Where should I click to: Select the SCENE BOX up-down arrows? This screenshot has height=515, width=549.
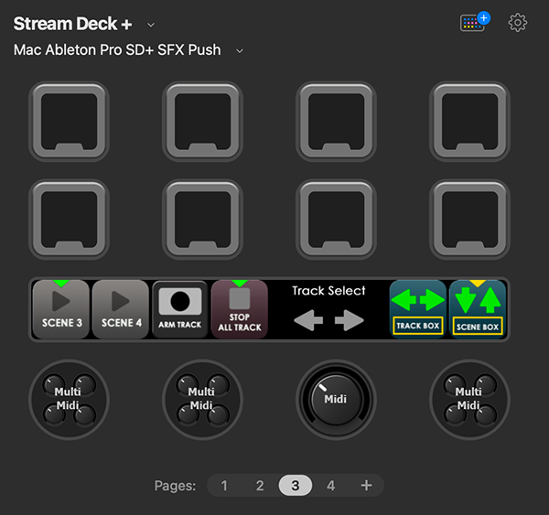[x=478, y=300]
